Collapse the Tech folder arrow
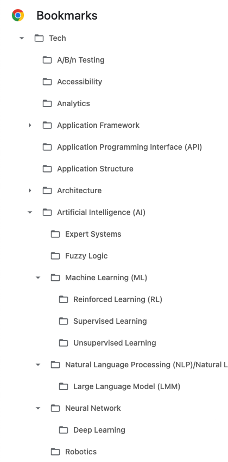Viewport: 228px width, 462px height. [x=22, y=38]
